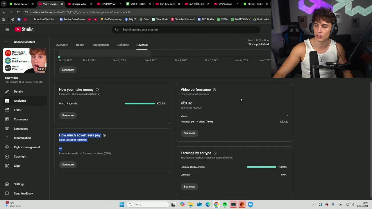The image size is (372, 209).
Task: Switch to the Reach tab
Action: coord(80,45)
